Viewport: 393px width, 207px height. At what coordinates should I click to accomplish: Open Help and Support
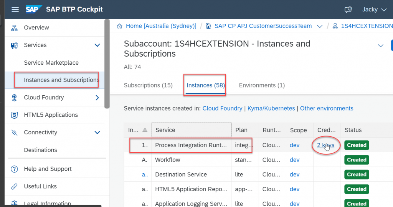(48, 169)
